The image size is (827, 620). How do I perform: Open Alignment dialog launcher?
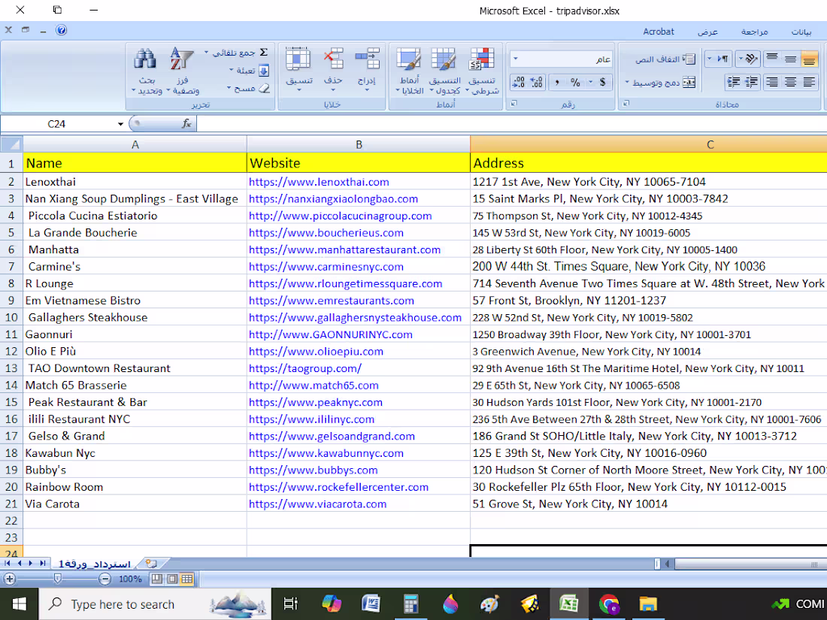(626, 104)
